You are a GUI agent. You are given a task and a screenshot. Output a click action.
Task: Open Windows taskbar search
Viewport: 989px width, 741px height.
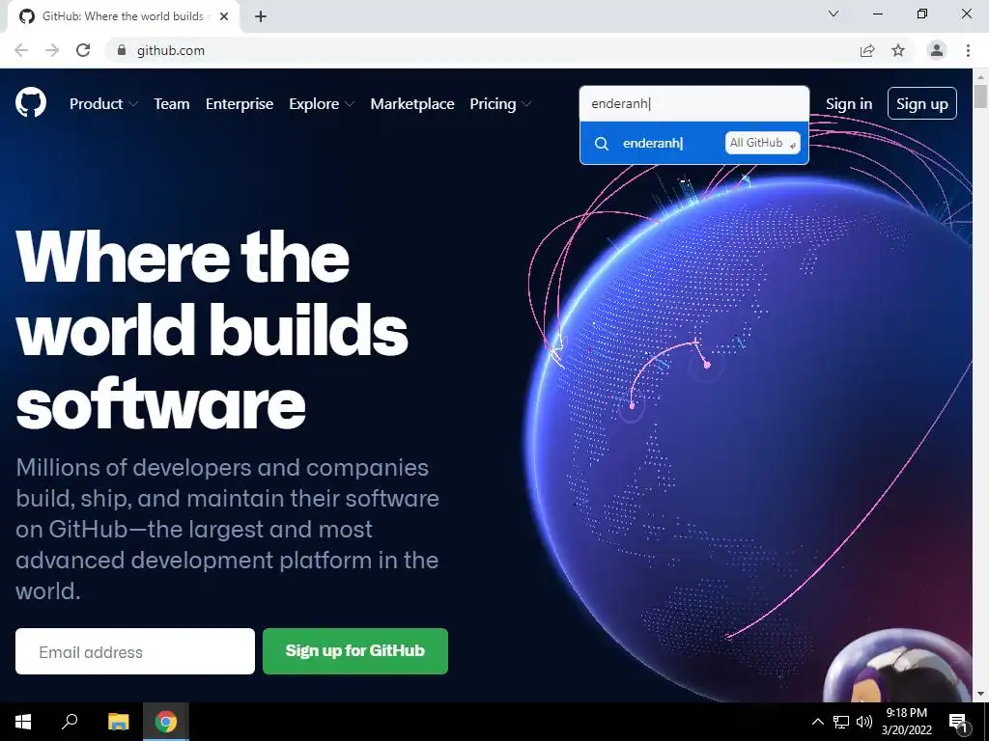click(x=70, y=722)
